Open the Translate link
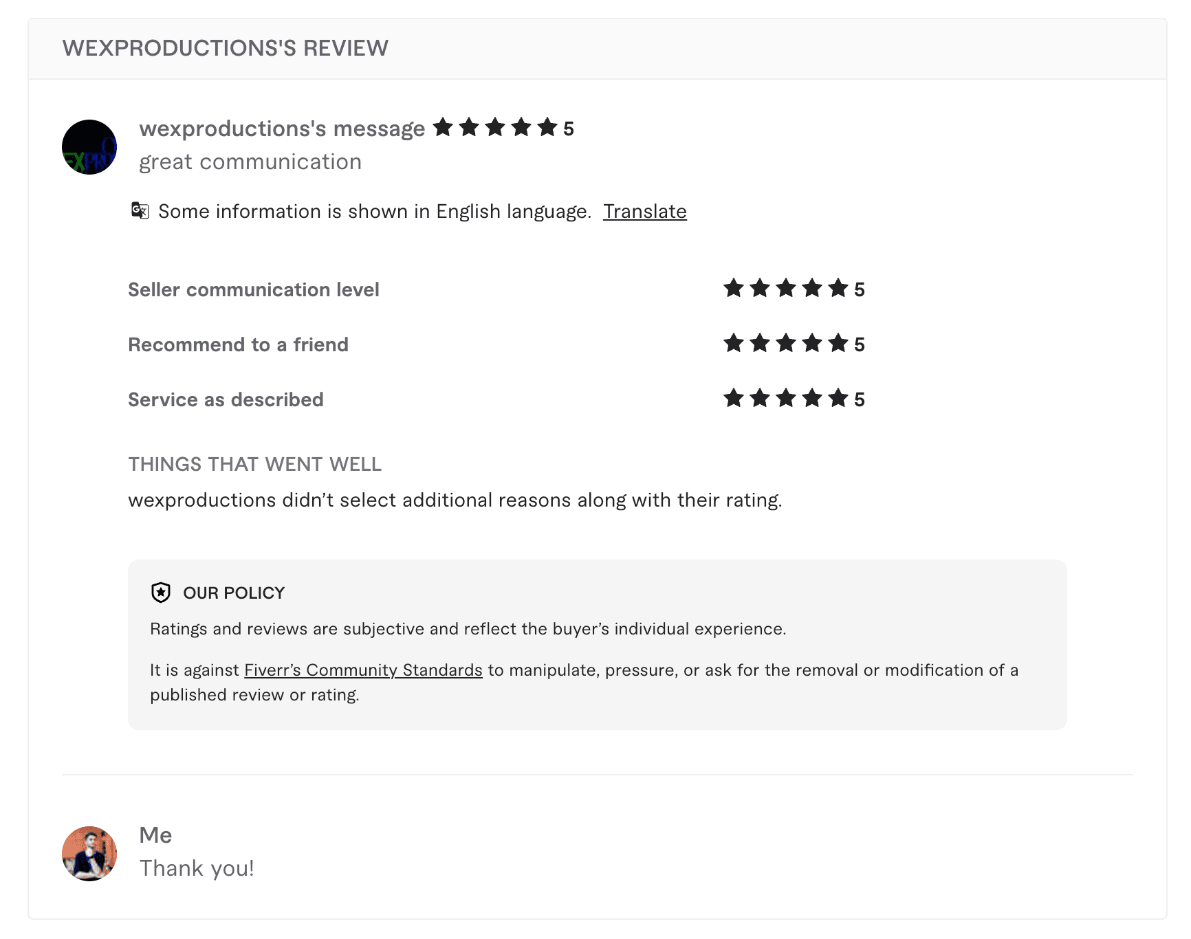The height and width of the screenshot is (939, 1191). point(644,211)
